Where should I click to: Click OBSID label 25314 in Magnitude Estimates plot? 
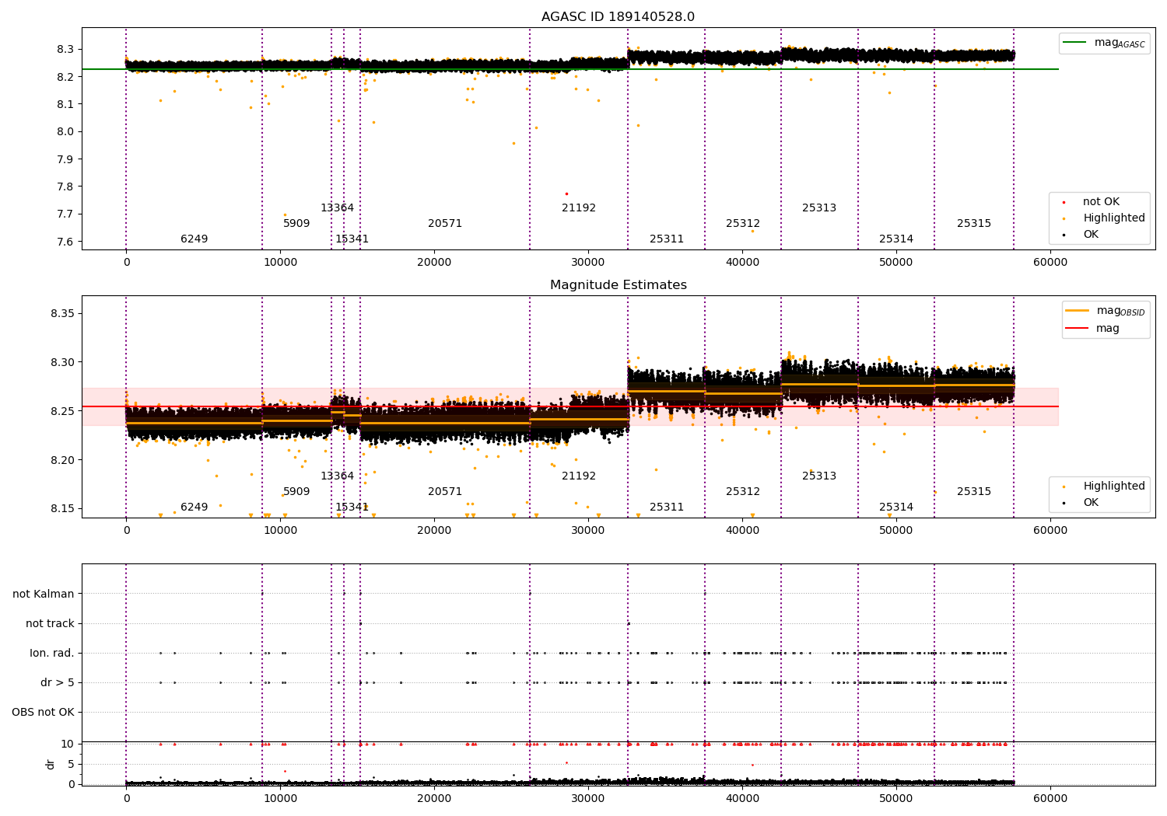896,507
